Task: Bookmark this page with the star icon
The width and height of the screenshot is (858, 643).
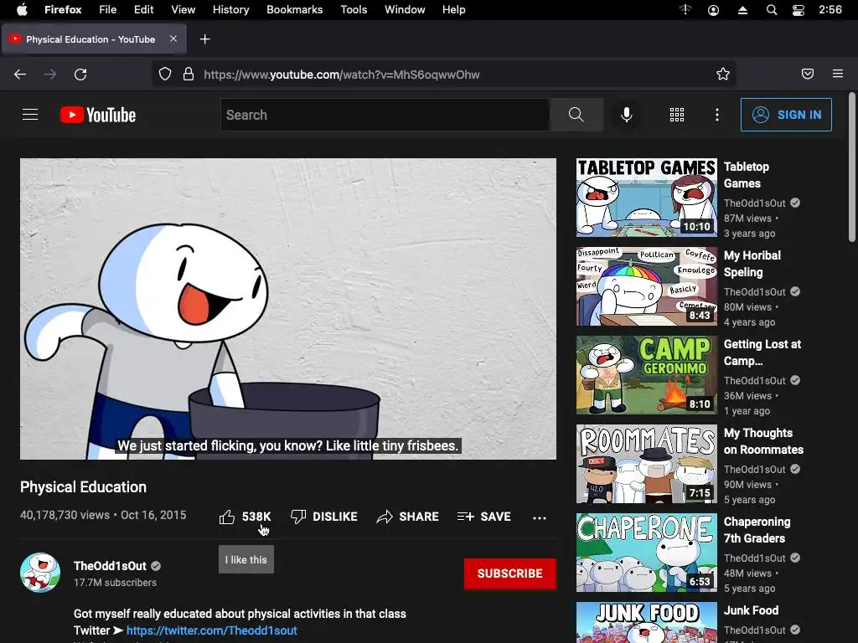Action: coord(723,75)
